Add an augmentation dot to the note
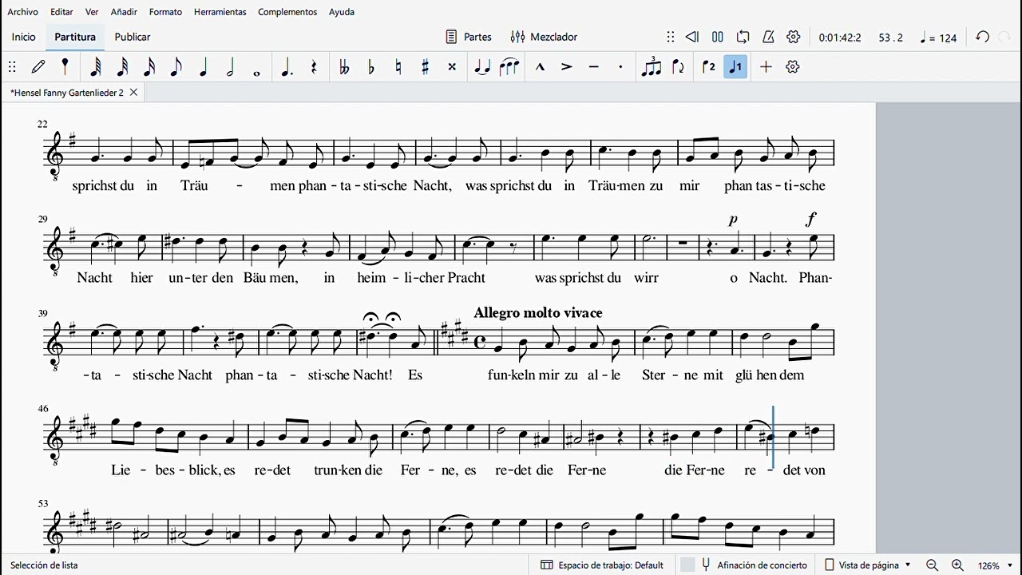Viewport: 1022px width, 575px height. click(x=287, y=67)
